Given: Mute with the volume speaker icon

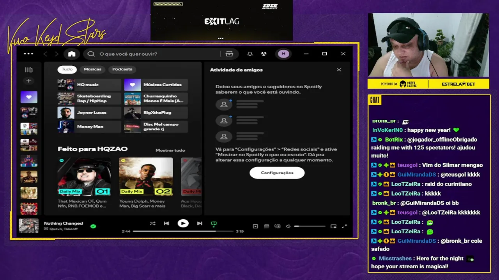Looking at the screenshot, I should 288,226.
